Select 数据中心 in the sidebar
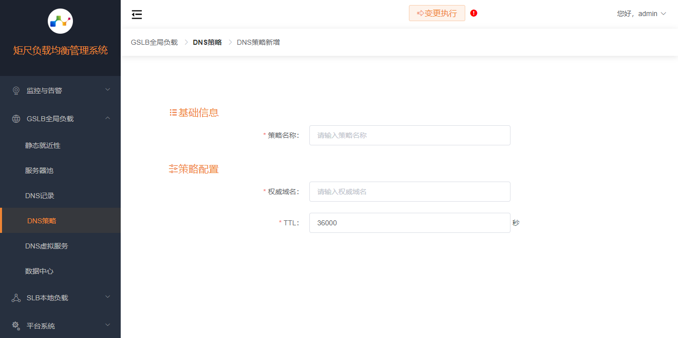 tap(39, 271)
